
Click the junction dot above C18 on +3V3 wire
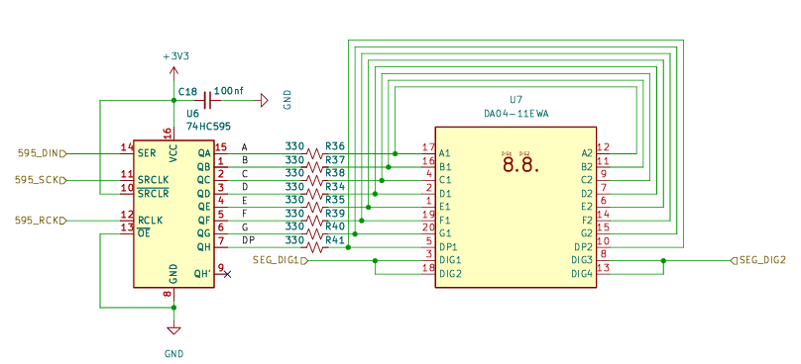click(173, 100)
